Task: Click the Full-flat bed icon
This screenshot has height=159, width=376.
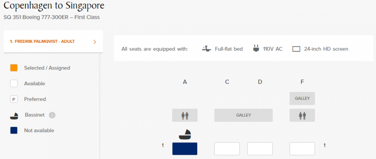Action: point(206,49)
